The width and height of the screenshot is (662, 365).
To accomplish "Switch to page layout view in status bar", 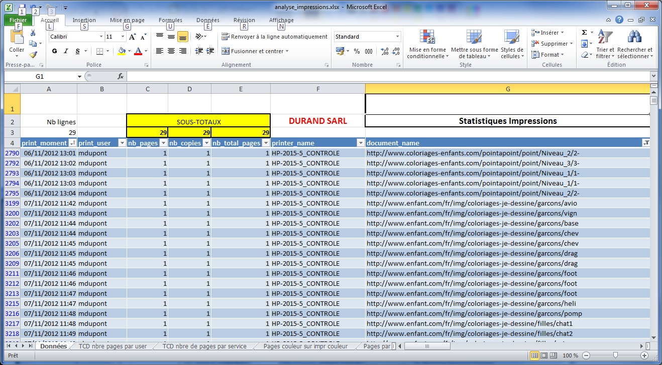I will pyautogui.click(x=544, y=355).
